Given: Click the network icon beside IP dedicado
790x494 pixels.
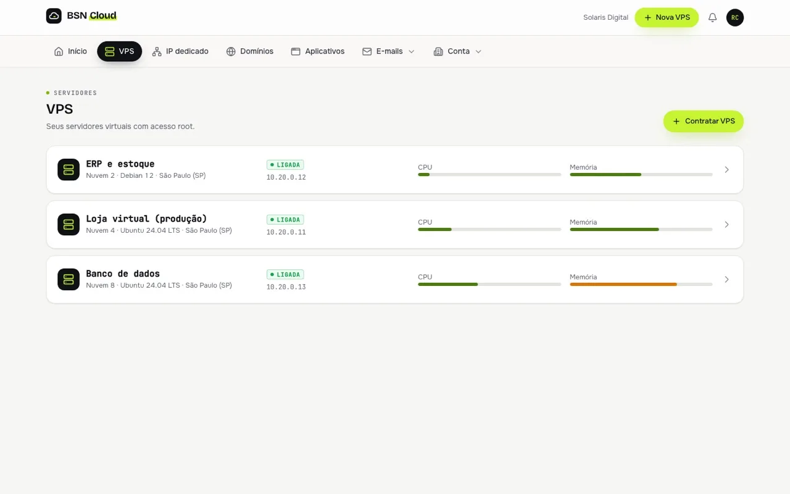Looking at the screenshot, I should click(157, 51).
